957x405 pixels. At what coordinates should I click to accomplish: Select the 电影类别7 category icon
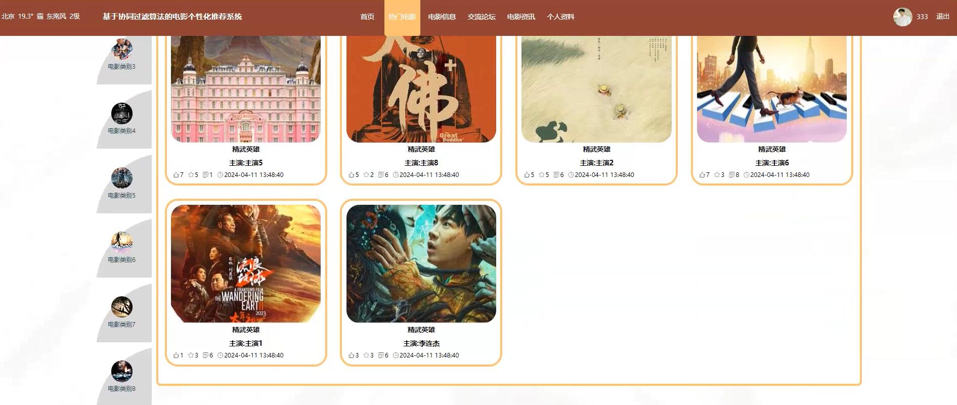[121, 306]
